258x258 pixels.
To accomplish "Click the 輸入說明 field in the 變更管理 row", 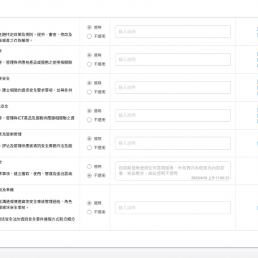I will point(173,143).
